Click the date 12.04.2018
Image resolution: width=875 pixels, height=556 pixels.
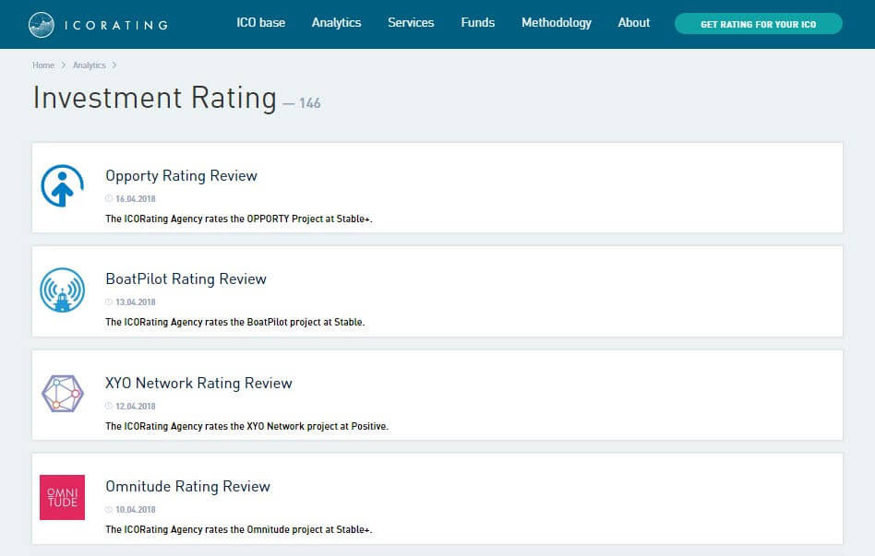(x=136, y=407)
